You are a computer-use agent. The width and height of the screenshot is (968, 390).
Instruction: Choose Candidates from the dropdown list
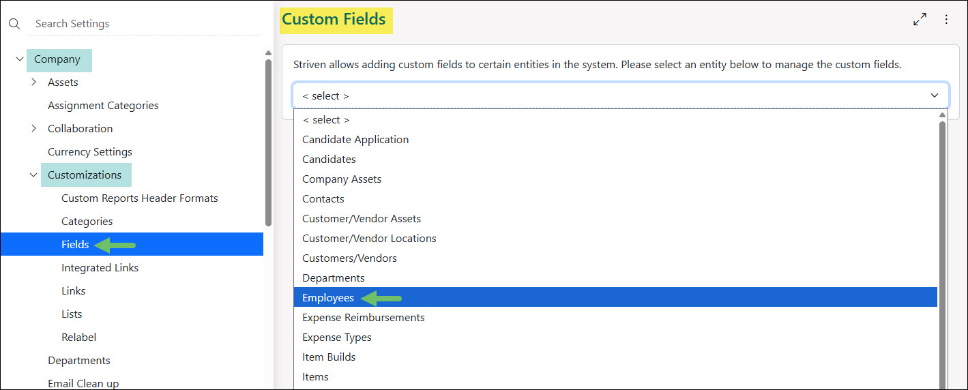[x=615, y=160]
